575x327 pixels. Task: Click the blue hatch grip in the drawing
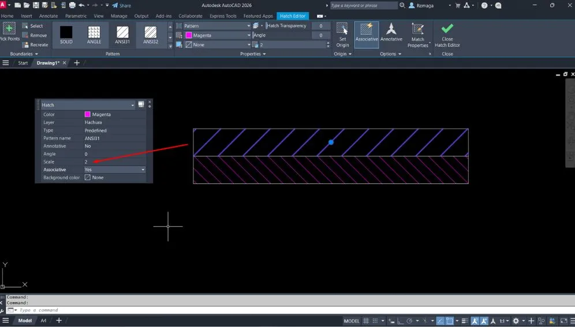click(331, 142)
